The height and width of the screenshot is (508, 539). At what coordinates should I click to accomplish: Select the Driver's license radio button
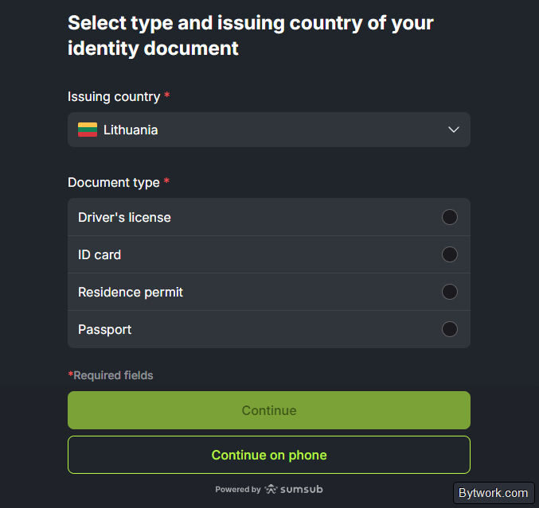pyautogui.click(x=450, y=217)
